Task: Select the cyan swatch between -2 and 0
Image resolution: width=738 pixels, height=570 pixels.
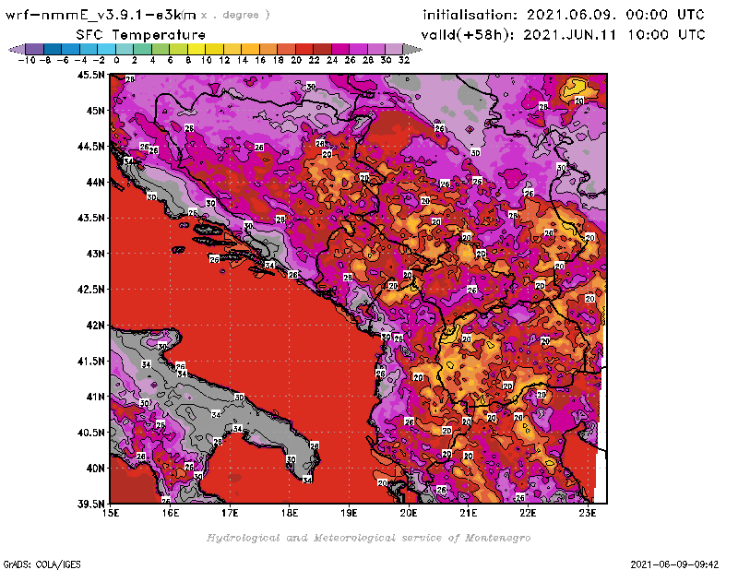Action: 106,49
